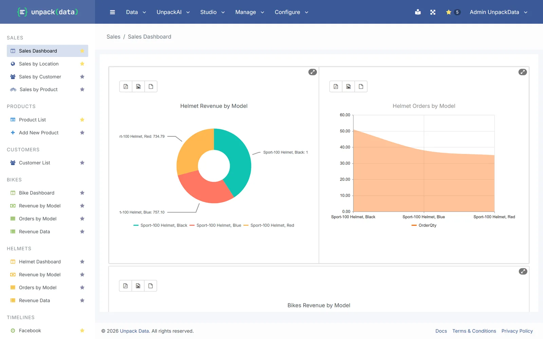
Task: Toggle favorite star for Helmet Dashboard
Action: [x=82, y=262]
